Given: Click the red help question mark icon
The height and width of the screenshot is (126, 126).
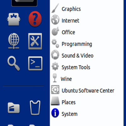Looking at the screenshot, I should click(35, 19).
